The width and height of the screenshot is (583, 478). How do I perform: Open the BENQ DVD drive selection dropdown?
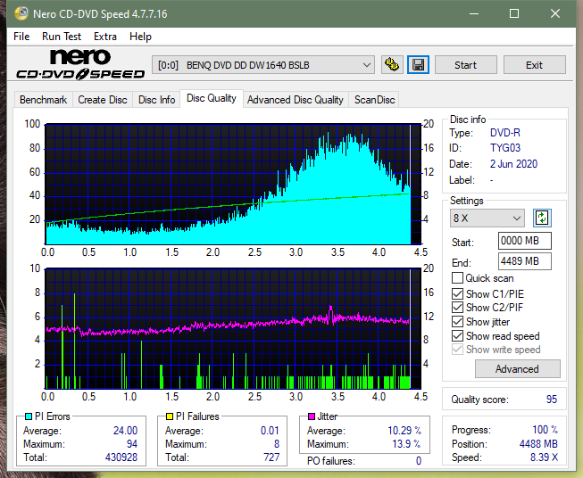262,65
